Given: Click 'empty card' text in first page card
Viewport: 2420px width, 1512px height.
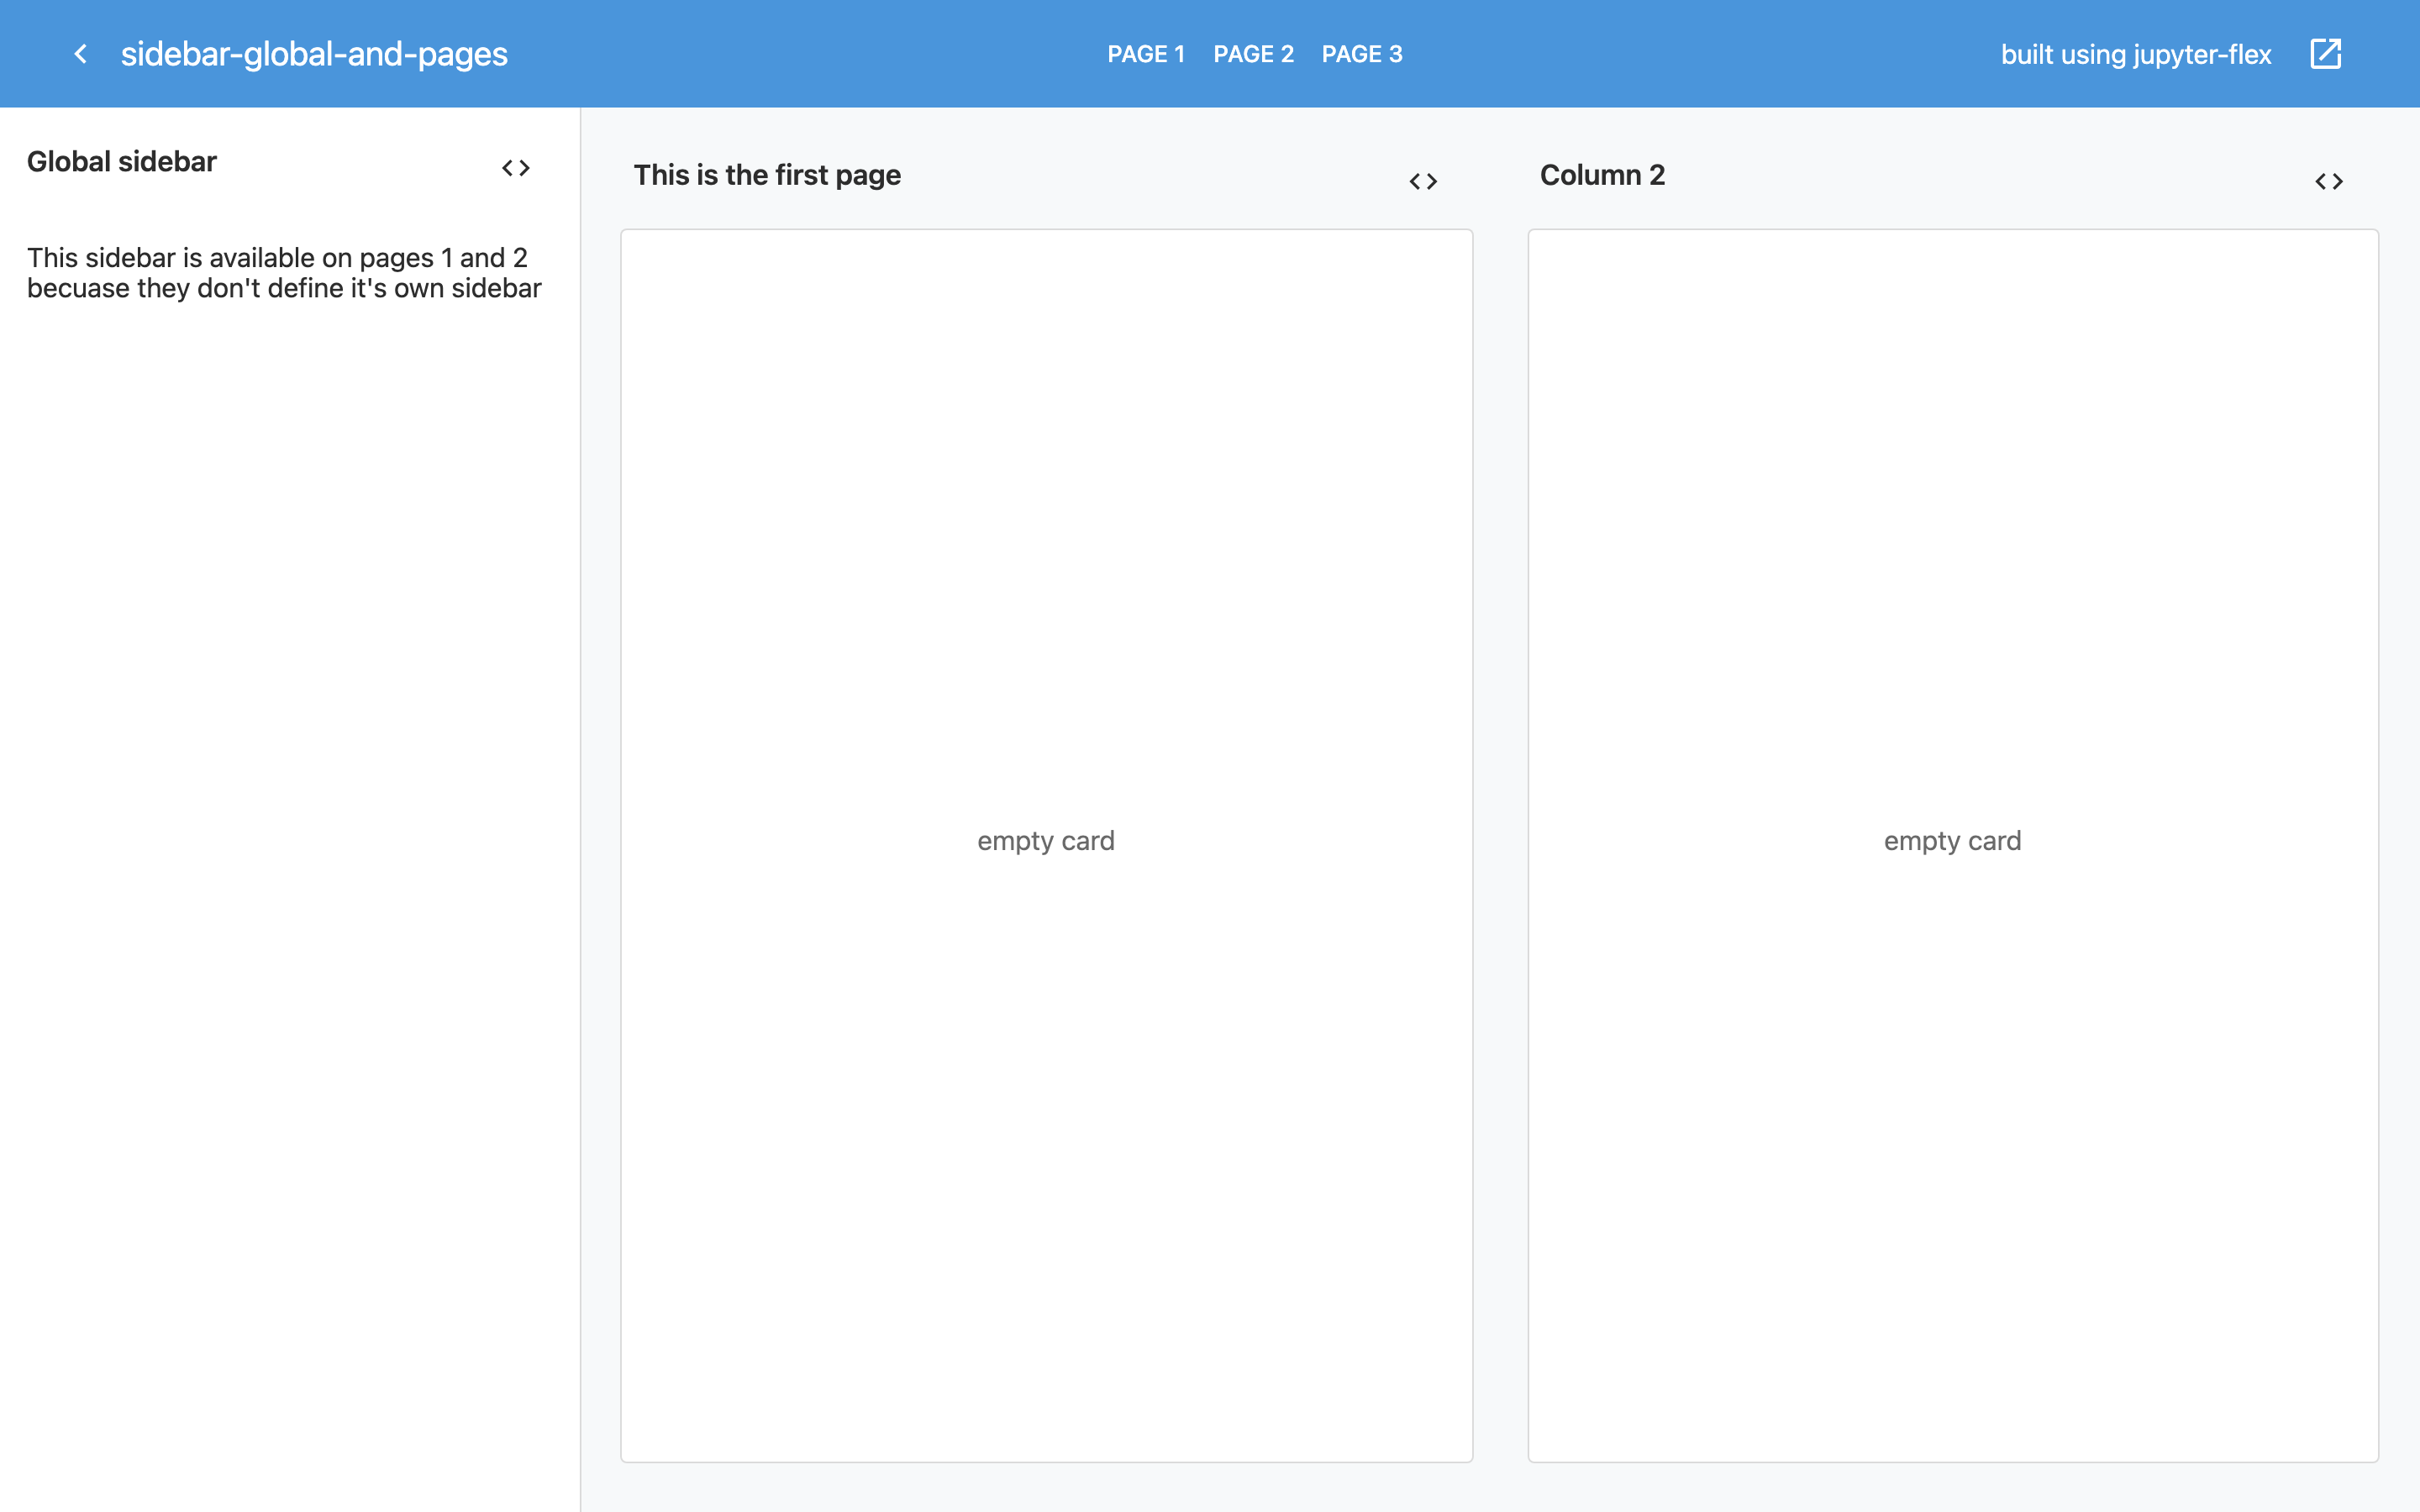Looking at the screenshot, I should click(x=1046, y=841).
